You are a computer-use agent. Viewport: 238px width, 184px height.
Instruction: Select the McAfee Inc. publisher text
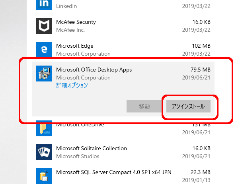[70, 30]
